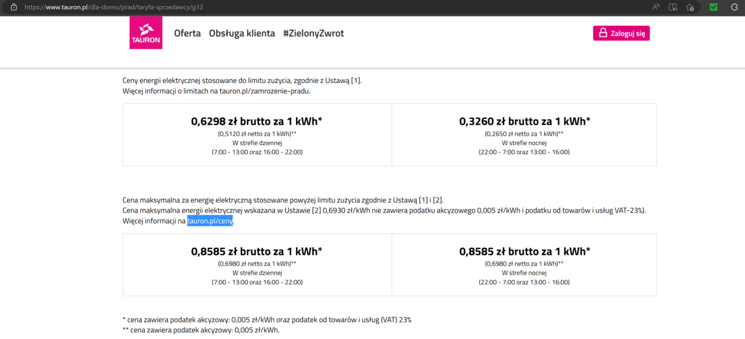The height and width of the screenshot is (339, 745).
Task: Click the 0,8585 zł night zone price heading
Action: [524, 252]
